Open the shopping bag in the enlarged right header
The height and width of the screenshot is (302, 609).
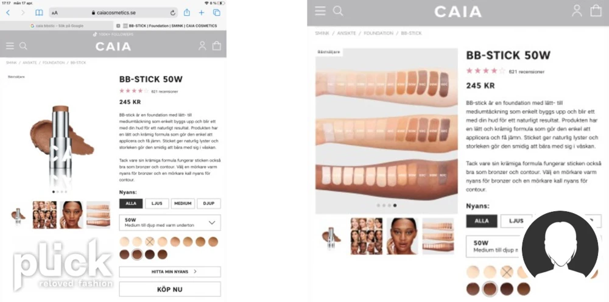pyautogui.click(x=596, y=10)
